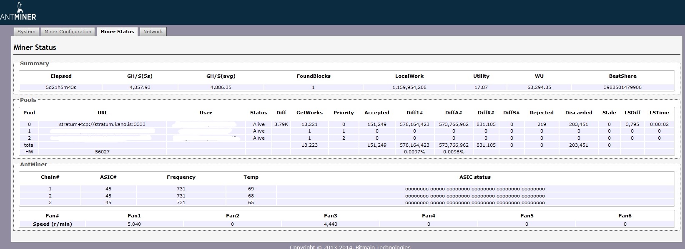Click the Speed (r/min) row label

(53, 224)
